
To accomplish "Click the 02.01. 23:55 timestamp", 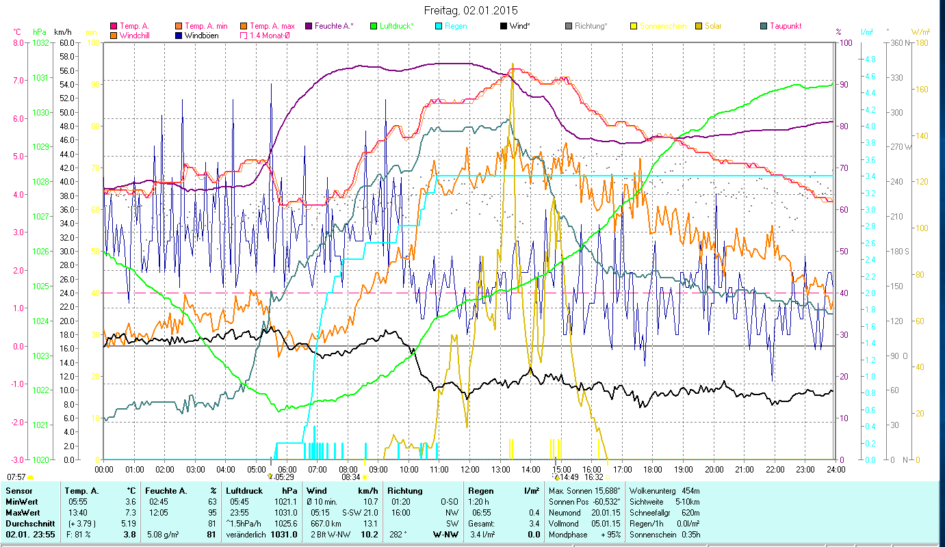I will 31,535.
